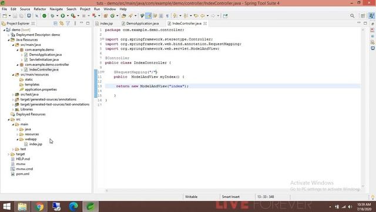This screenshot has height=212, width=376.
Task: Click the Run Last Tool external icon
Action: 73,16
